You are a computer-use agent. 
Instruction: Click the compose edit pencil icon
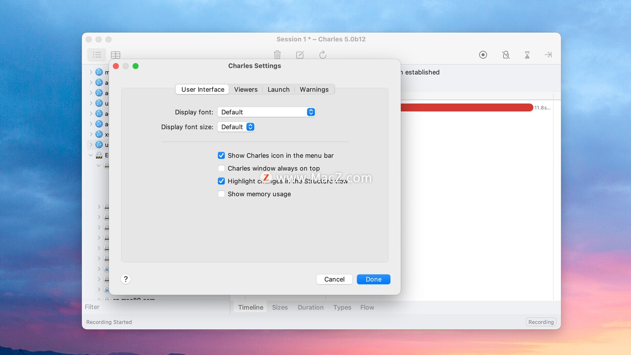(300, 55)
